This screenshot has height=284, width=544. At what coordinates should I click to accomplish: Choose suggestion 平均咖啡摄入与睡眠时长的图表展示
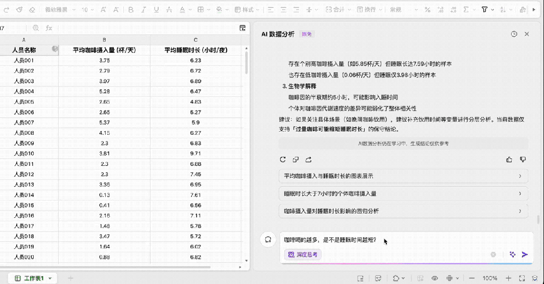[x=403, y=176]
